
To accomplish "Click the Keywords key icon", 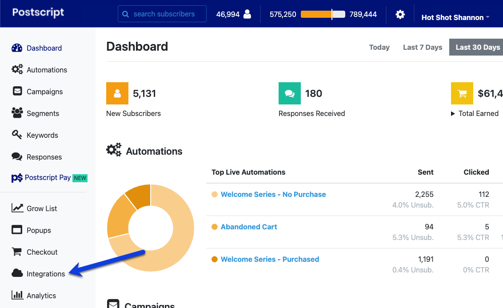I will click(17, 134).
